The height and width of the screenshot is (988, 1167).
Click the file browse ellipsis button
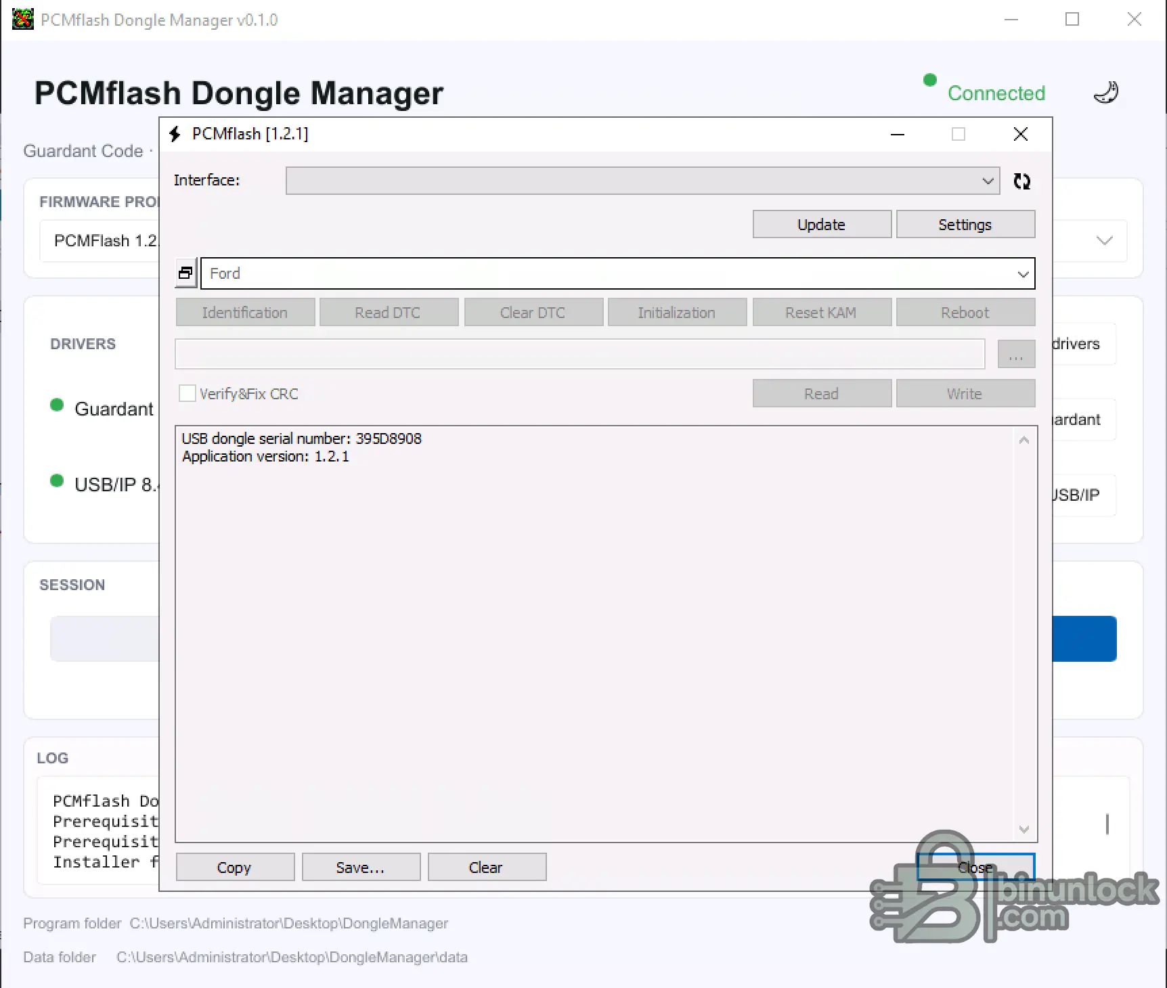[1016, 355]
